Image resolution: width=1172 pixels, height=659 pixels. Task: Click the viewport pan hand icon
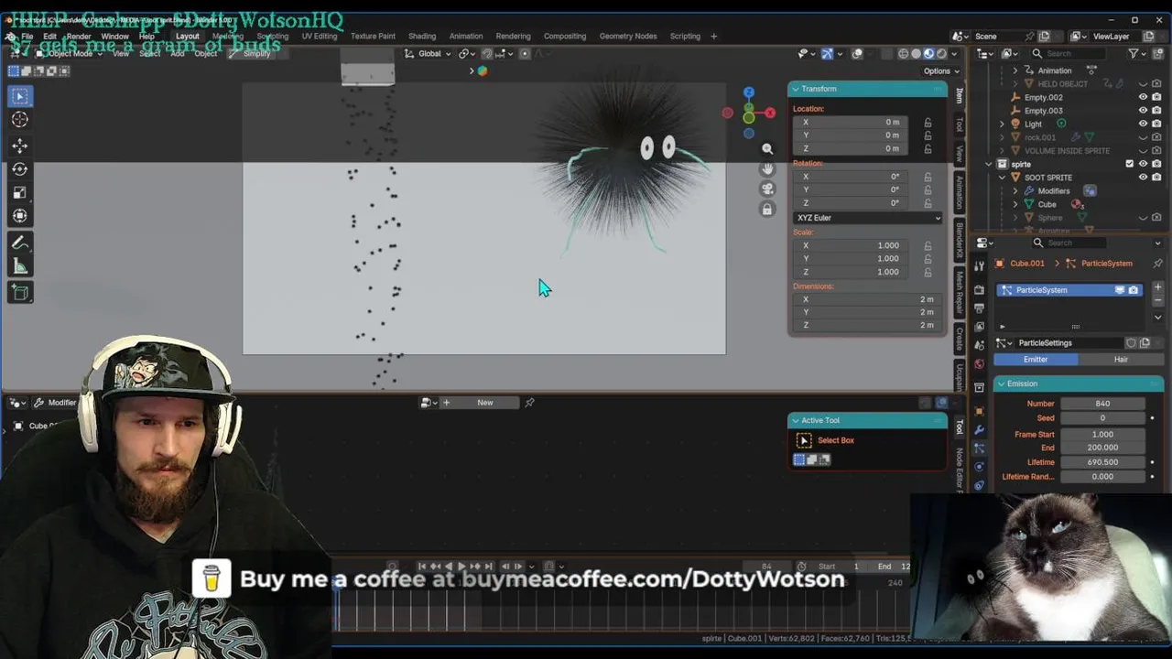pyautogui.click(x=767, y=168)
